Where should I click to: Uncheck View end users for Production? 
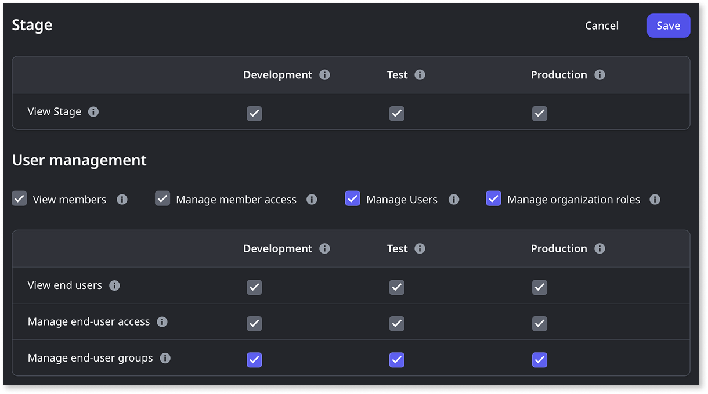tap(540, 287)
